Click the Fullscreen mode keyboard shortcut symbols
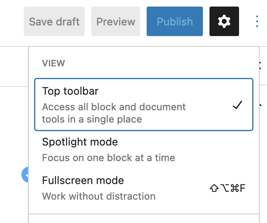This screenshot has height=223, width=267. (x=228, y=188)
